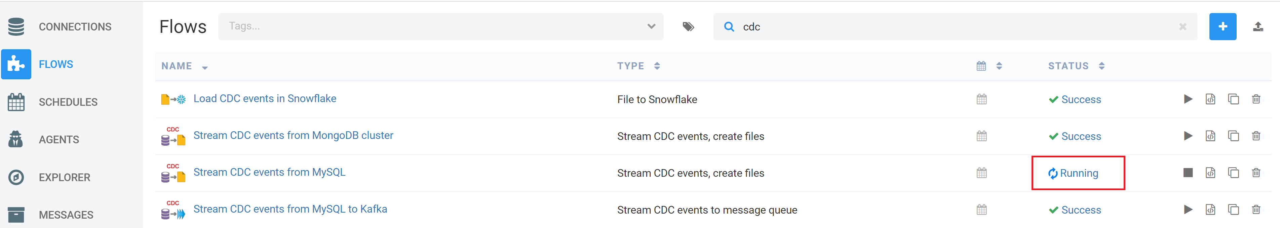Open the Connections section icon
1280x228 pixels.
tap(16, 27)
